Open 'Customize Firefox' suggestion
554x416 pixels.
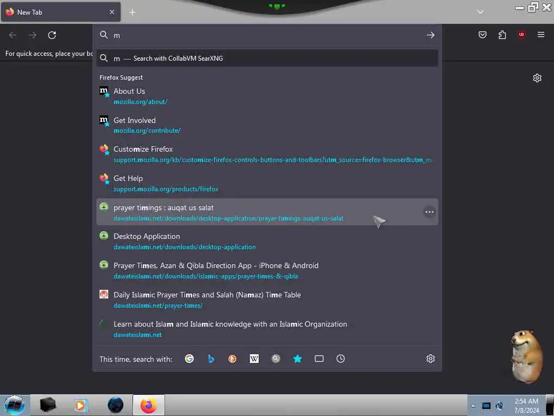267,154
